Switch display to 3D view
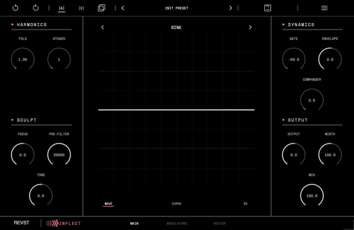Viewport: 354px width, 230px height. click(245, 204)
